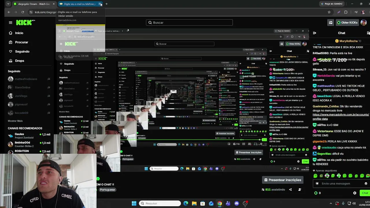Open the emoji picker in the message box
The width and height of the screenshot is (370, 208).
pyautogui.click(x=366, y=183)
